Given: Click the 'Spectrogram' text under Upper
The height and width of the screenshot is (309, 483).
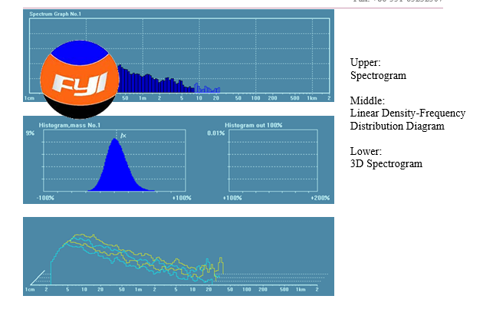Looking at the screenshot, I should coord(378,75).
